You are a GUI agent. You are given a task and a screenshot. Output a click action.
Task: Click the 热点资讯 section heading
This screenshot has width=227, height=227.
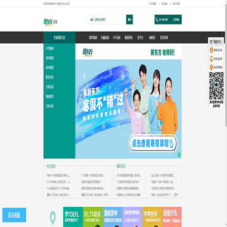coord(51,166)
